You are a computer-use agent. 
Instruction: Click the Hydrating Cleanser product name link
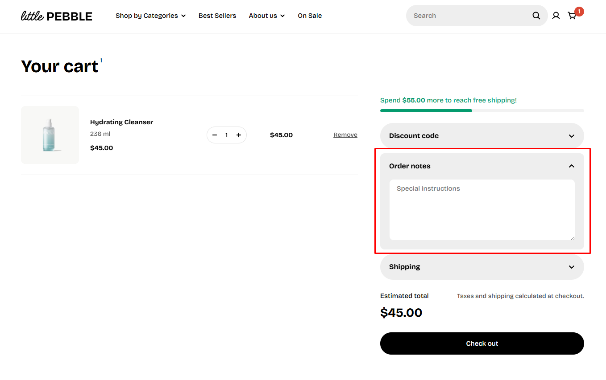[121, 122]
